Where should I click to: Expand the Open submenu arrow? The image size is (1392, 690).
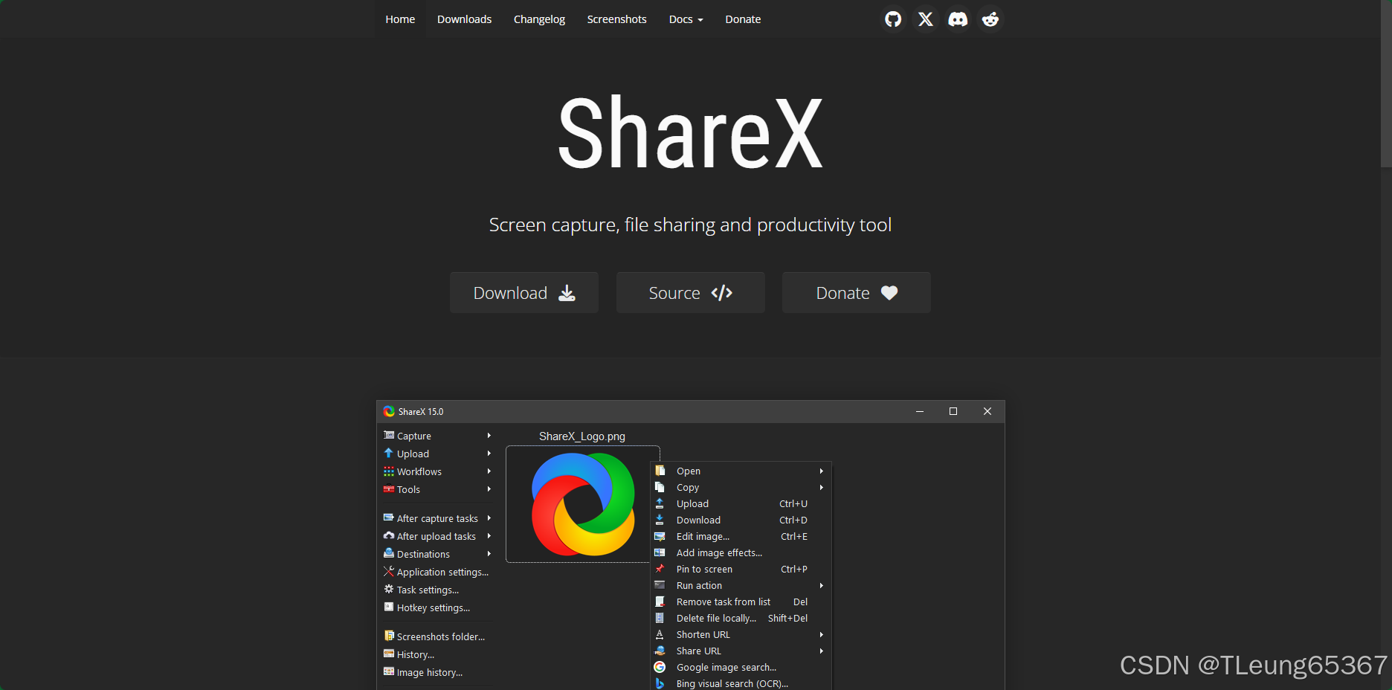(x=822, y=471)
